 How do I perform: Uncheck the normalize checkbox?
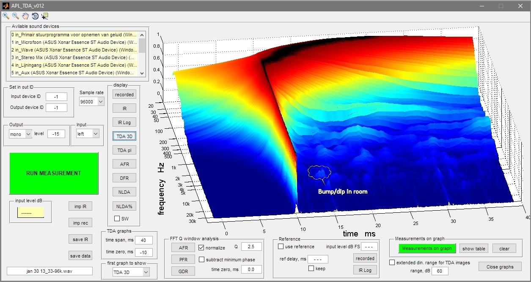201,247
